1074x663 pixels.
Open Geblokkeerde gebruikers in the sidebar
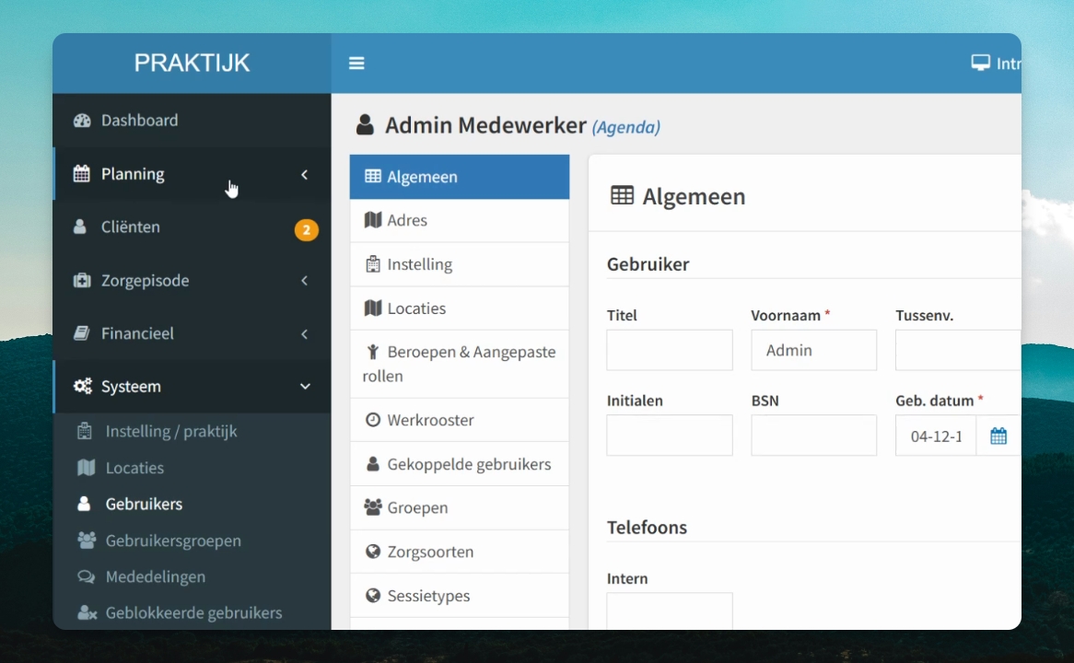[192, 613]
